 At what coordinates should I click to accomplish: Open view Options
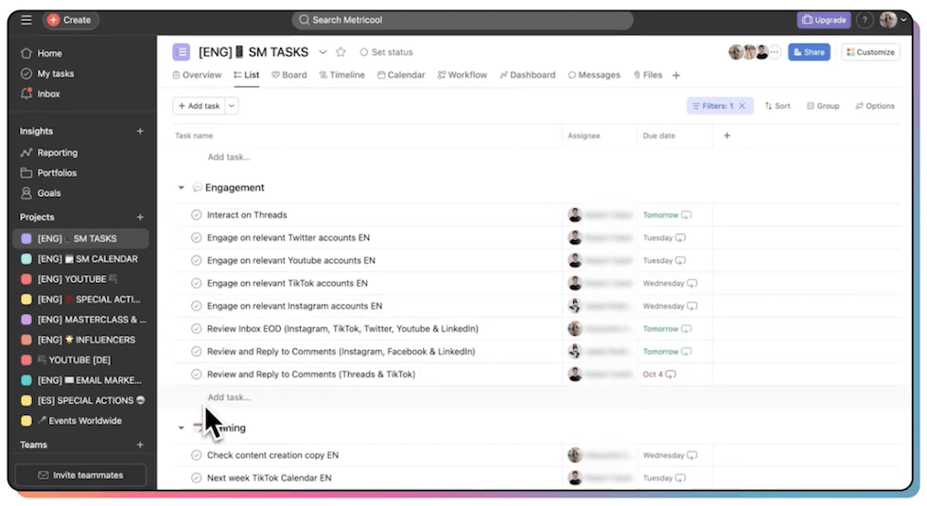[x=875, y=106]
